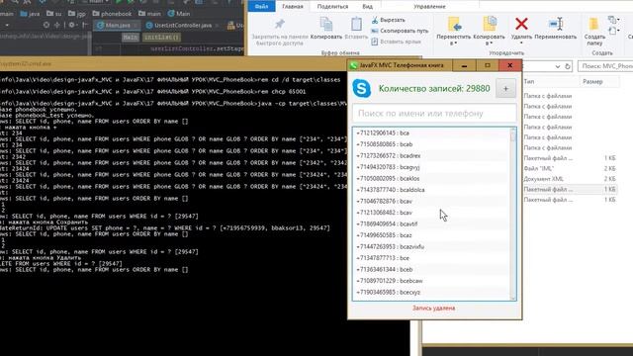Click Вставить ярлык in ribbon
Viewport: 633px width, 356px height.
pos(396,42)
